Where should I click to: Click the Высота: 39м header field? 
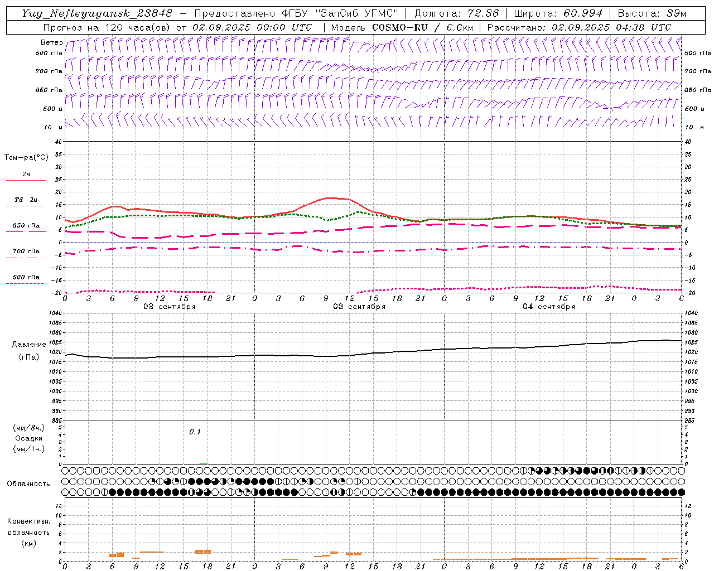pyautogui.click(x=652, y=13)
